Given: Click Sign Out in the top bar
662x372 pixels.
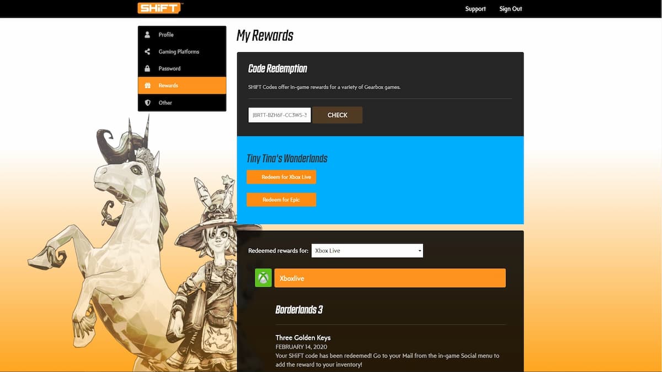Looking at the screenshot, I should [510, 9].
